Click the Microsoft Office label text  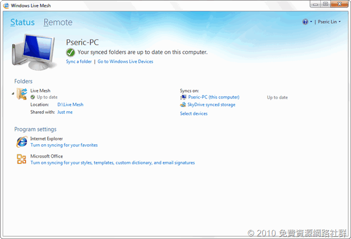47,156
